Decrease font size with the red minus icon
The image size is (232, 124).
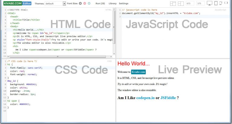click(x=85, y=3)
